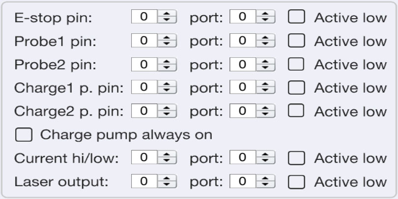Enable Active low for E-stop pin
398x199 pixels.
pos(296,17)
